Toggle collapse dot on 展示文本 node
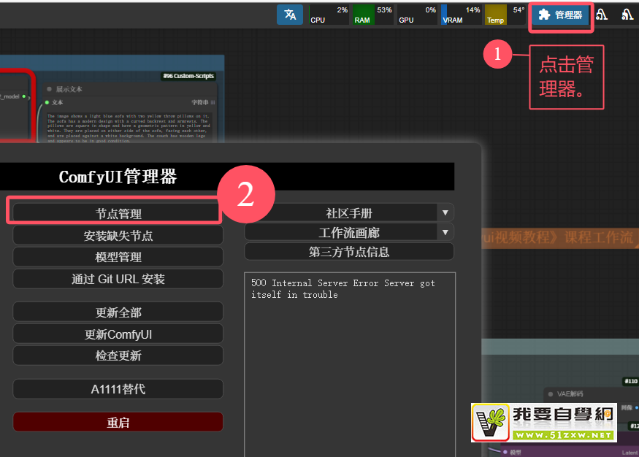The height and width of the screenshot is (457, 639). pos(50,89)
